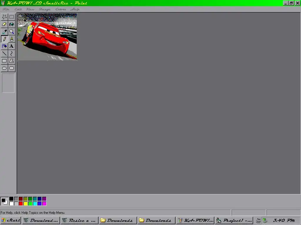Select the navy blue swatch
Image resolution: width=301 pixels, height=225 pixels.
click(40, 199)
